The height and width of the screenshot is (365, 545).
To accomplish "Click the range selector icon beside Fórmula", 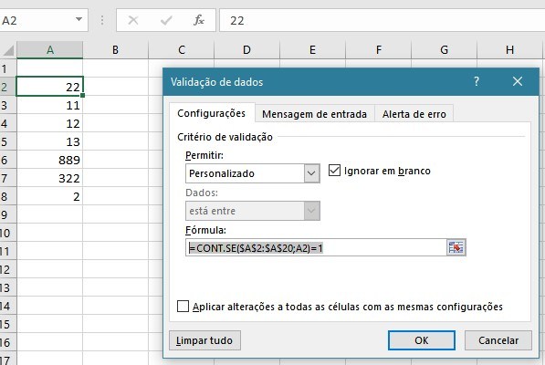I will (456, 247).
